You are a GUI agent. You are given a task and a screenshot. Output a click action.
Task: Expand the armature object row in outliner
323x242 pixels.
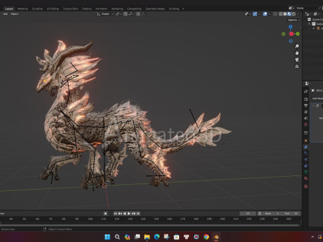pos(314,28)
